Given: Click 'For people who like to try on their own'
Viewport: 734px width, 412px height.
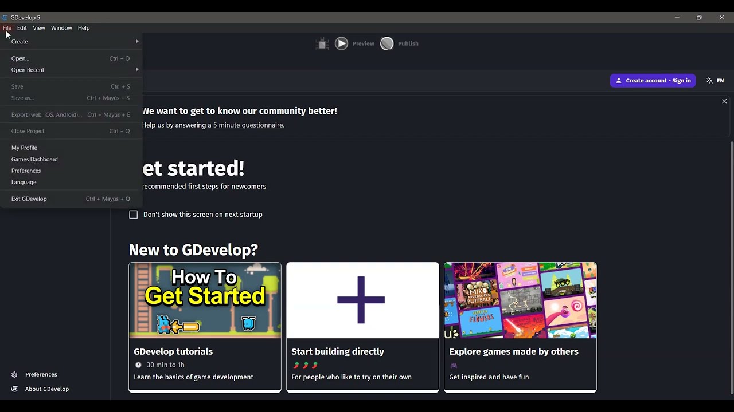Looking at the screenshot, I should point(352,377).
